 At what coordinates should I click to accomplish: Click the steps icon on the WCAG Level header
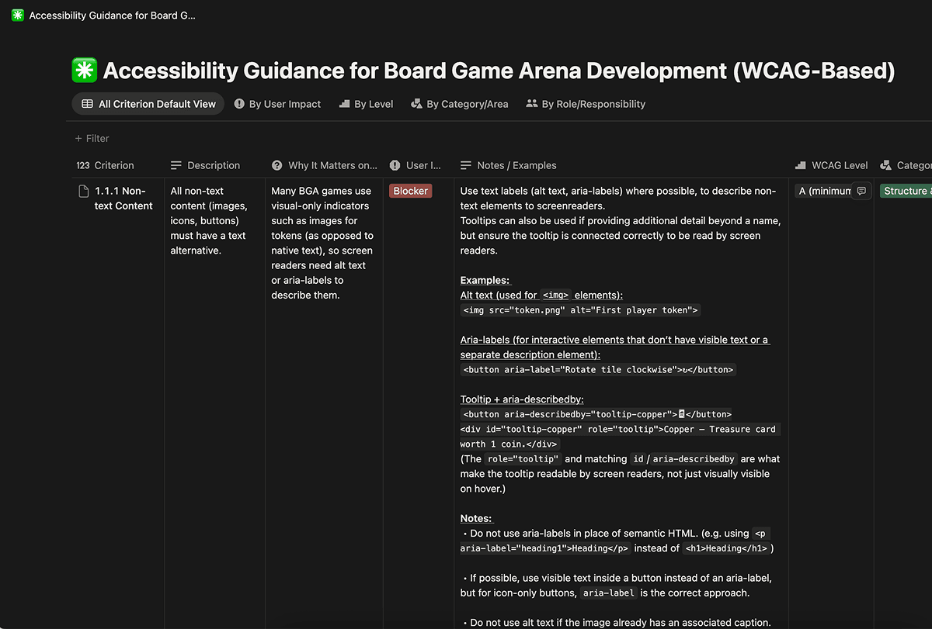(802, 165)
